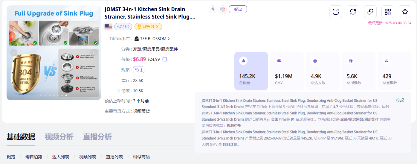Image resolution: width=417 pixels, height=164 pixels.
Task: Show next product image with right arrow
Action: tap(94, 53)
